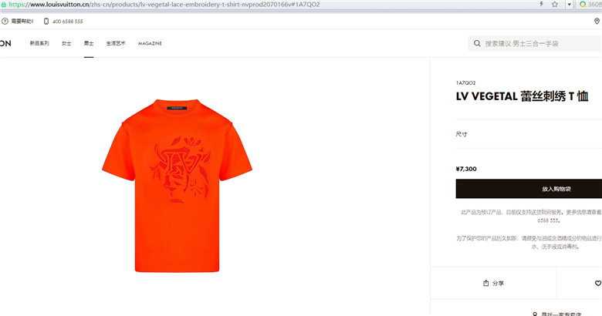Screen dimensions: 602x316
Task: Click the bookmark star icon in address bar
Action: point(555,4)
